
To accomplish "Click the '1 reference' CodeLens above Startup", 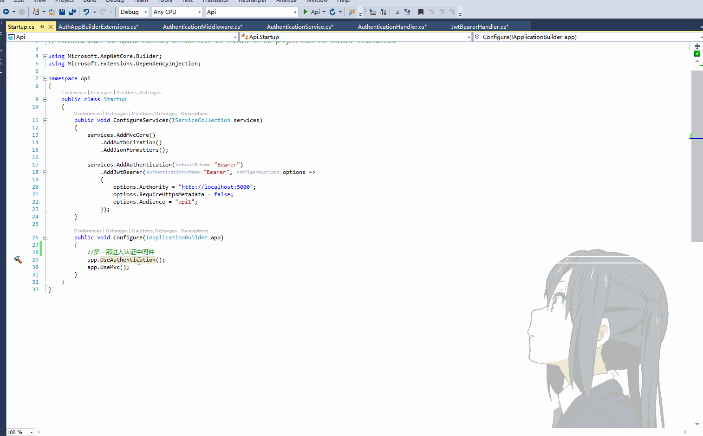I will point(74,93).
